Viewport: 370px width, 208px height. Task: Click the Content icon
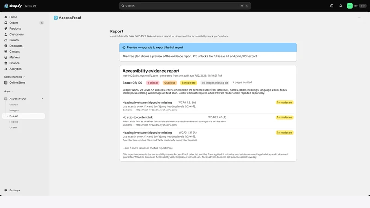click(x=6, y=52)
